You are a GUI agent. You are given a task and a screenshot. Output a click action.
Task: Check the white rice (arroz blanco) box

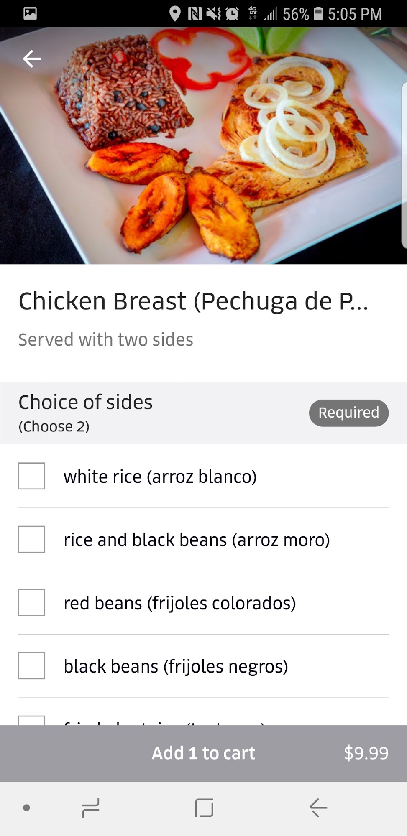pyautogui.click(x=32, y=476)
